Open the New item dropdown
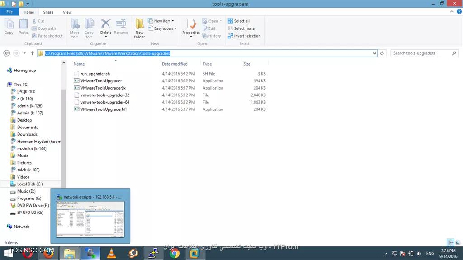The width and height of the screenshot is (463, 260). [x=161, y=21]
